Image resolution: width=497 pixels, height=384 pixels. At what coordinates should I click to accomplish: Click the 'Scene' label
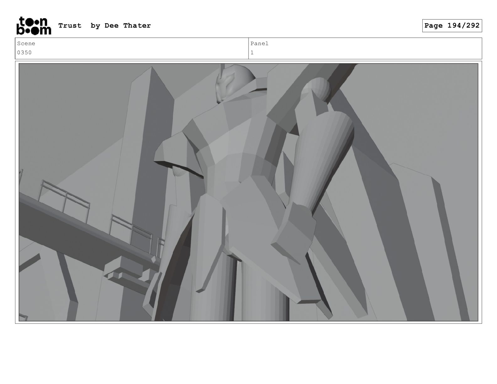[x=26, y=44]
